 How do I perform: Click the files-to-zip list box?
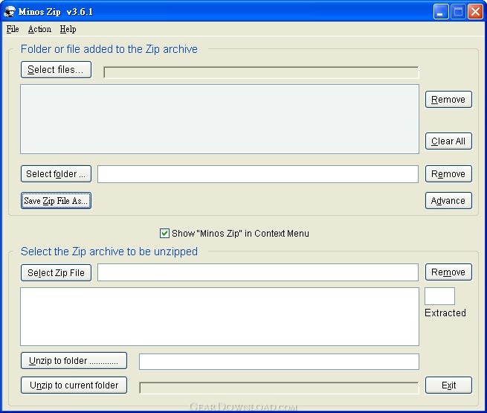219,119
